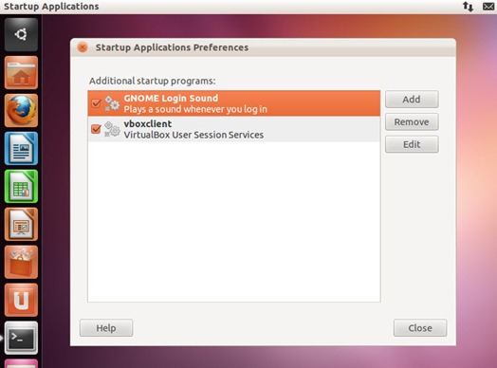Click the GNOME Login Sound gears icon
This screenshot has width=497, height=368.
pos(112,103)
